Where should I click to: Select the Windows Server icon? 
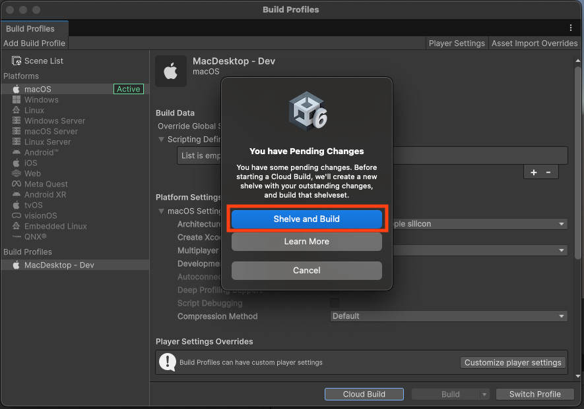tap(16, 121)
